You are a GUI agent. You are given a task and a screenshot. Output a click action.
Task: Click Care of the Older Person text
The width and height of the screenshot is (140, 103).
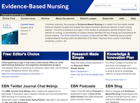coord(86,95)
